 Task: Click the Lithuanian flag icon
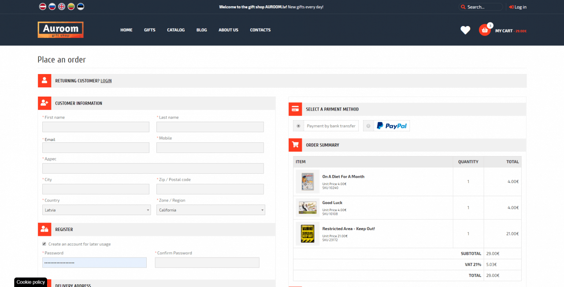(71, 7)
